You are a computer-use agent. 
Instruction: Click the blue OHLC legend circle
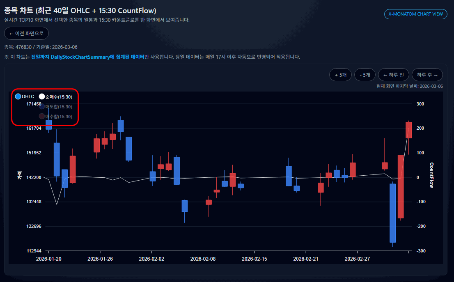point(18,96)
